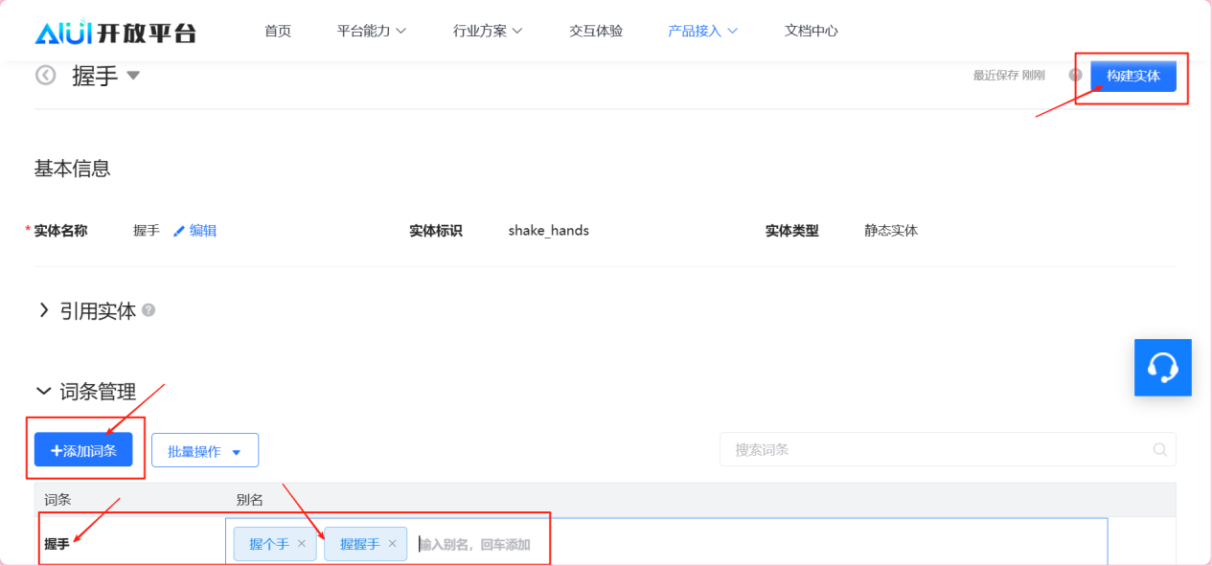This screenshot has width=1212, height=566.
Task: Click the help icon next to 构建实体
Action: pyautogui.click(x=1075, y=75)
